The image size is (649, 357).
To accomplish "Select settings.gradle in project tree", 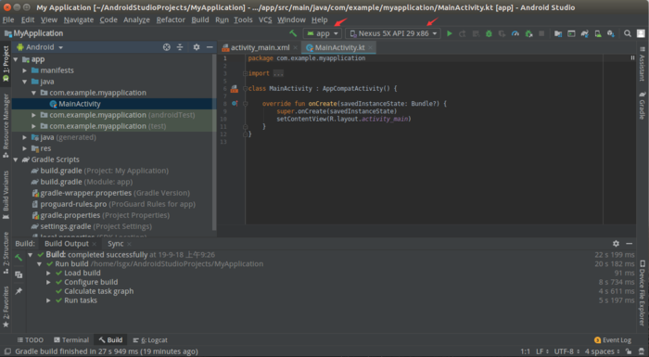I will 92,226.
